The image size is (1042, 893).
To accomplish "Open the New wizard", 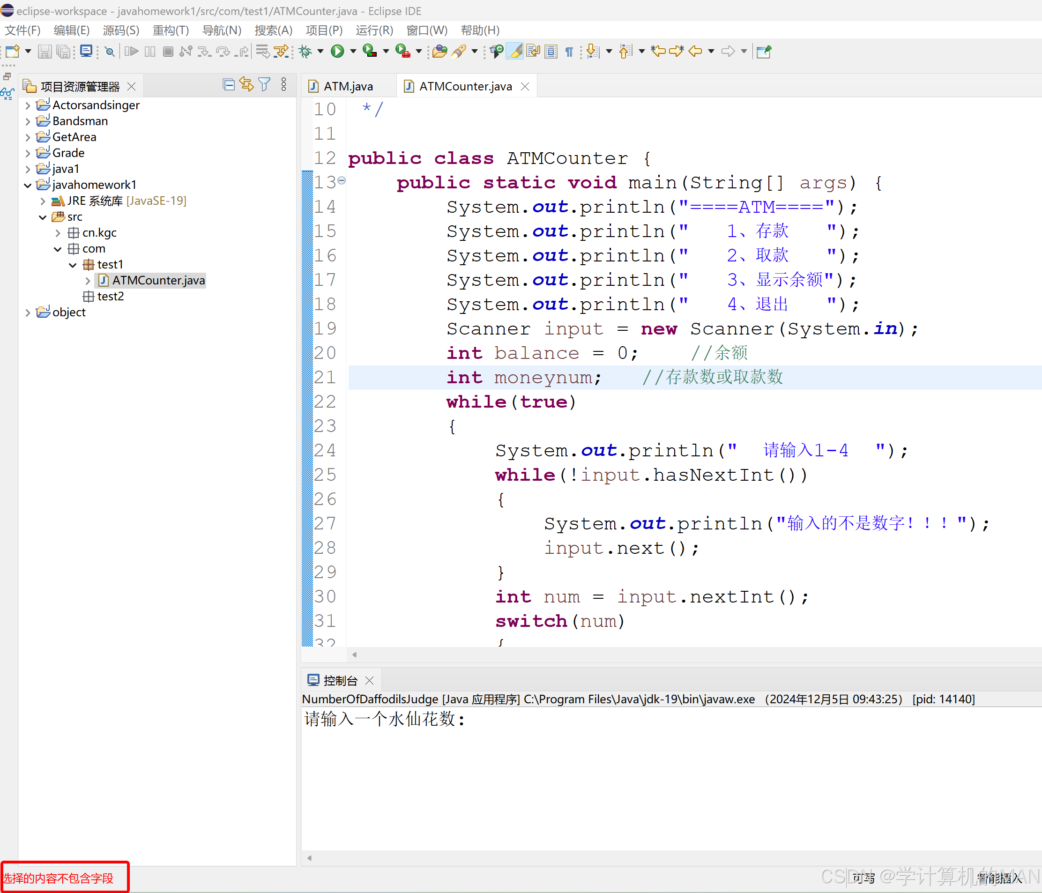I will tap(11, 51).
